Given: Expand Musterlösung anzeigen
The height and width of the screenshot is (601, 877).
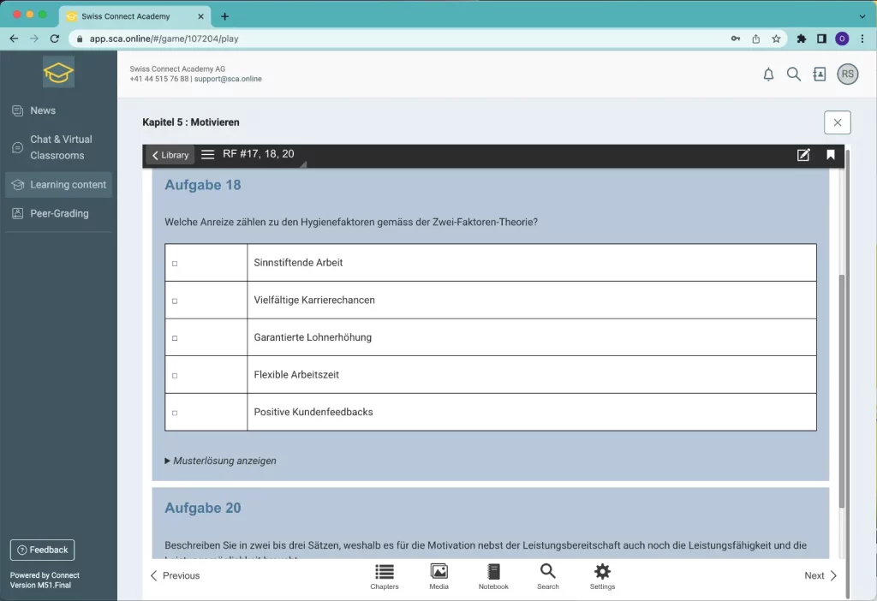Looking at the screenshot, I should point(220,461).
